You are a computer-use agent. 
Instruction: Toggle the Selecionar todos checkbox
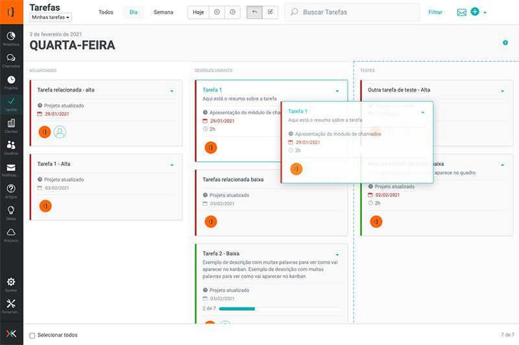click(32, 335)
